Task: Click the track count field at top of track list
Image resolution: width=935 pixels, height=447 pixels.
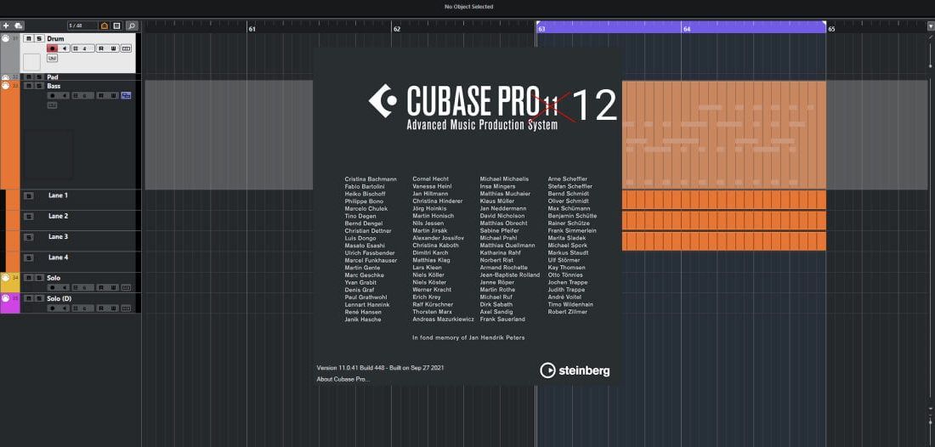Action: (x=83, y=25)
